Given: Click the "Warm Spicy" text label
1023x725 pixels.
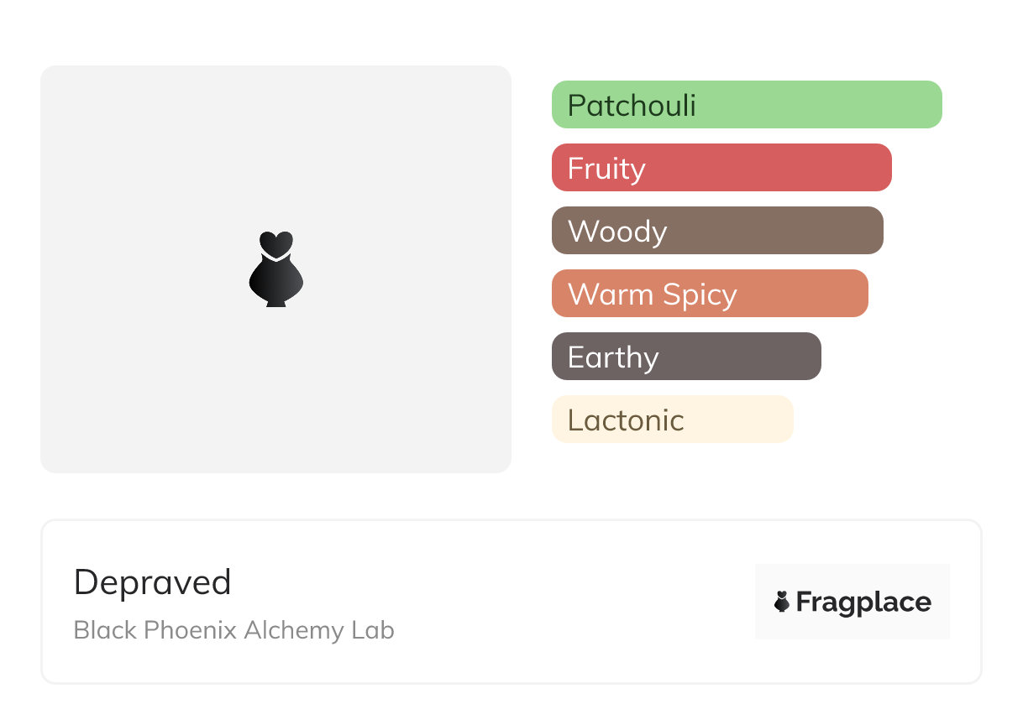Looking at the screenshot, I should point(652,295).
